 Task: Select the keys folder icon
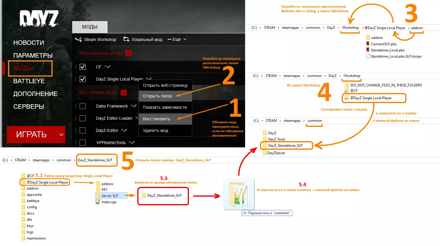(23, 225)
